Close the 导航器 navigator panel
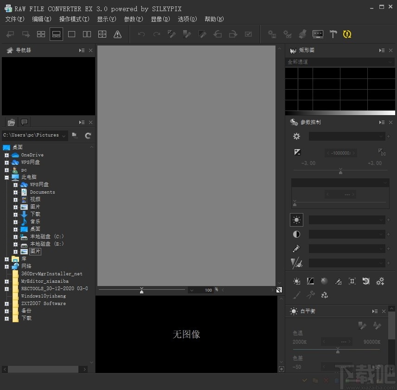The width and height of the screenshot is (397, 390). point(90,51)
